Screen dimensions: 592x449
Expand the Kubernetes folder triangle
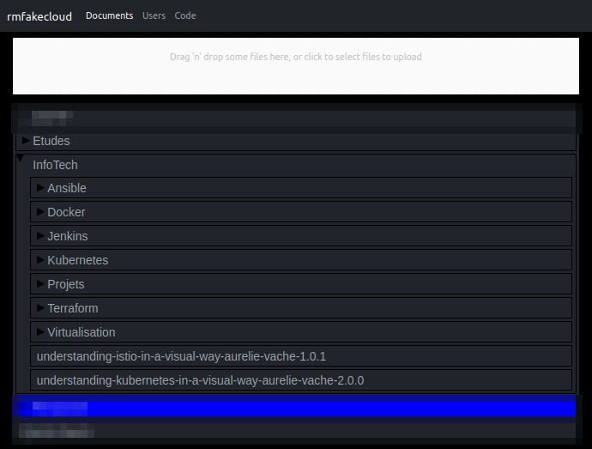(x=40, y=259)
